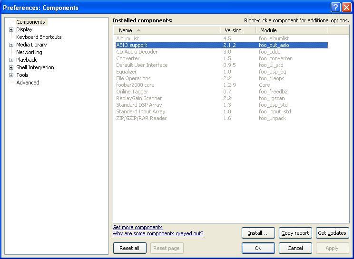Viewport: 354px width, 259px height.
Task: Open the Networking preferences page
Action: tap(29, 52)
